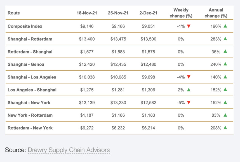Click the Drewry Supply Chain Advisors link
240x162 pixels.
click(x=69, y=150)
